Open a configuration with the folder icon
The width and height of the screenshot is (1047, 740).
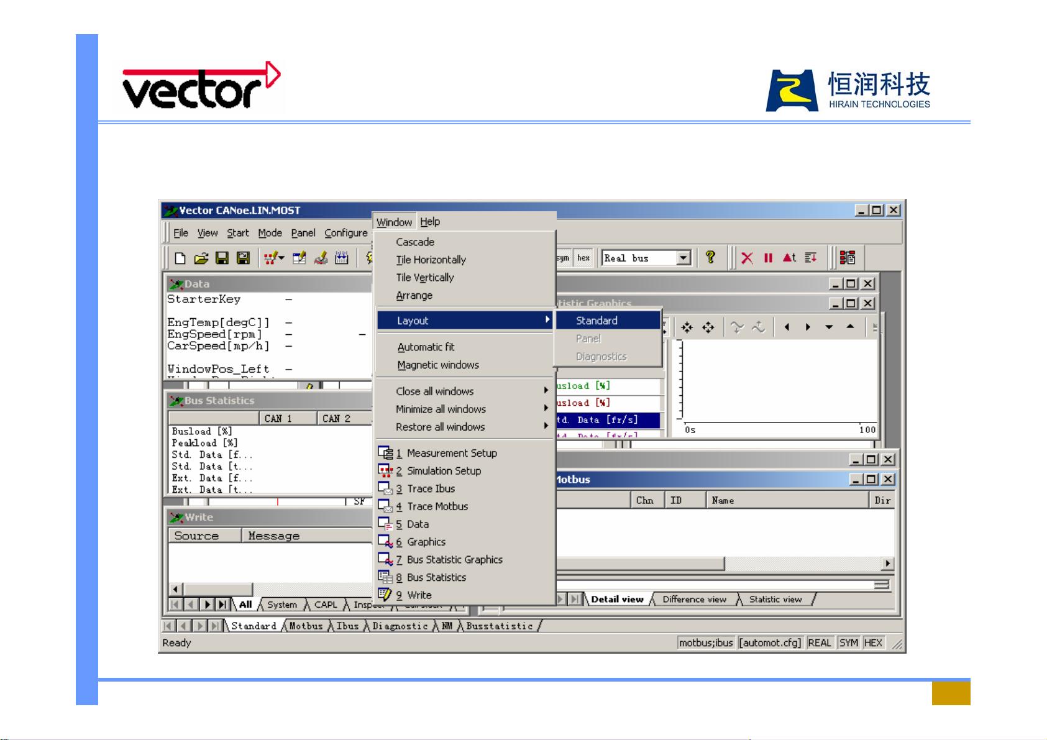pos(201,258)
